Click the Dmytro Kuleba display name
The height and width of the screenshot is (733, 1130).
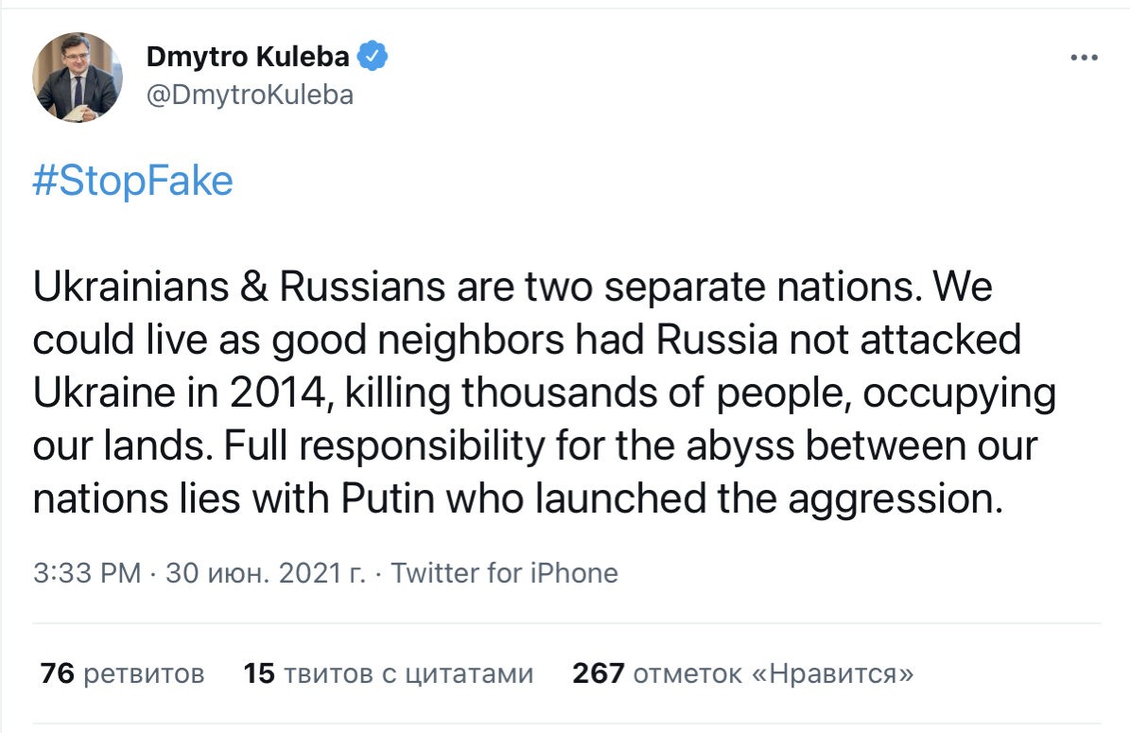(248, 56)
